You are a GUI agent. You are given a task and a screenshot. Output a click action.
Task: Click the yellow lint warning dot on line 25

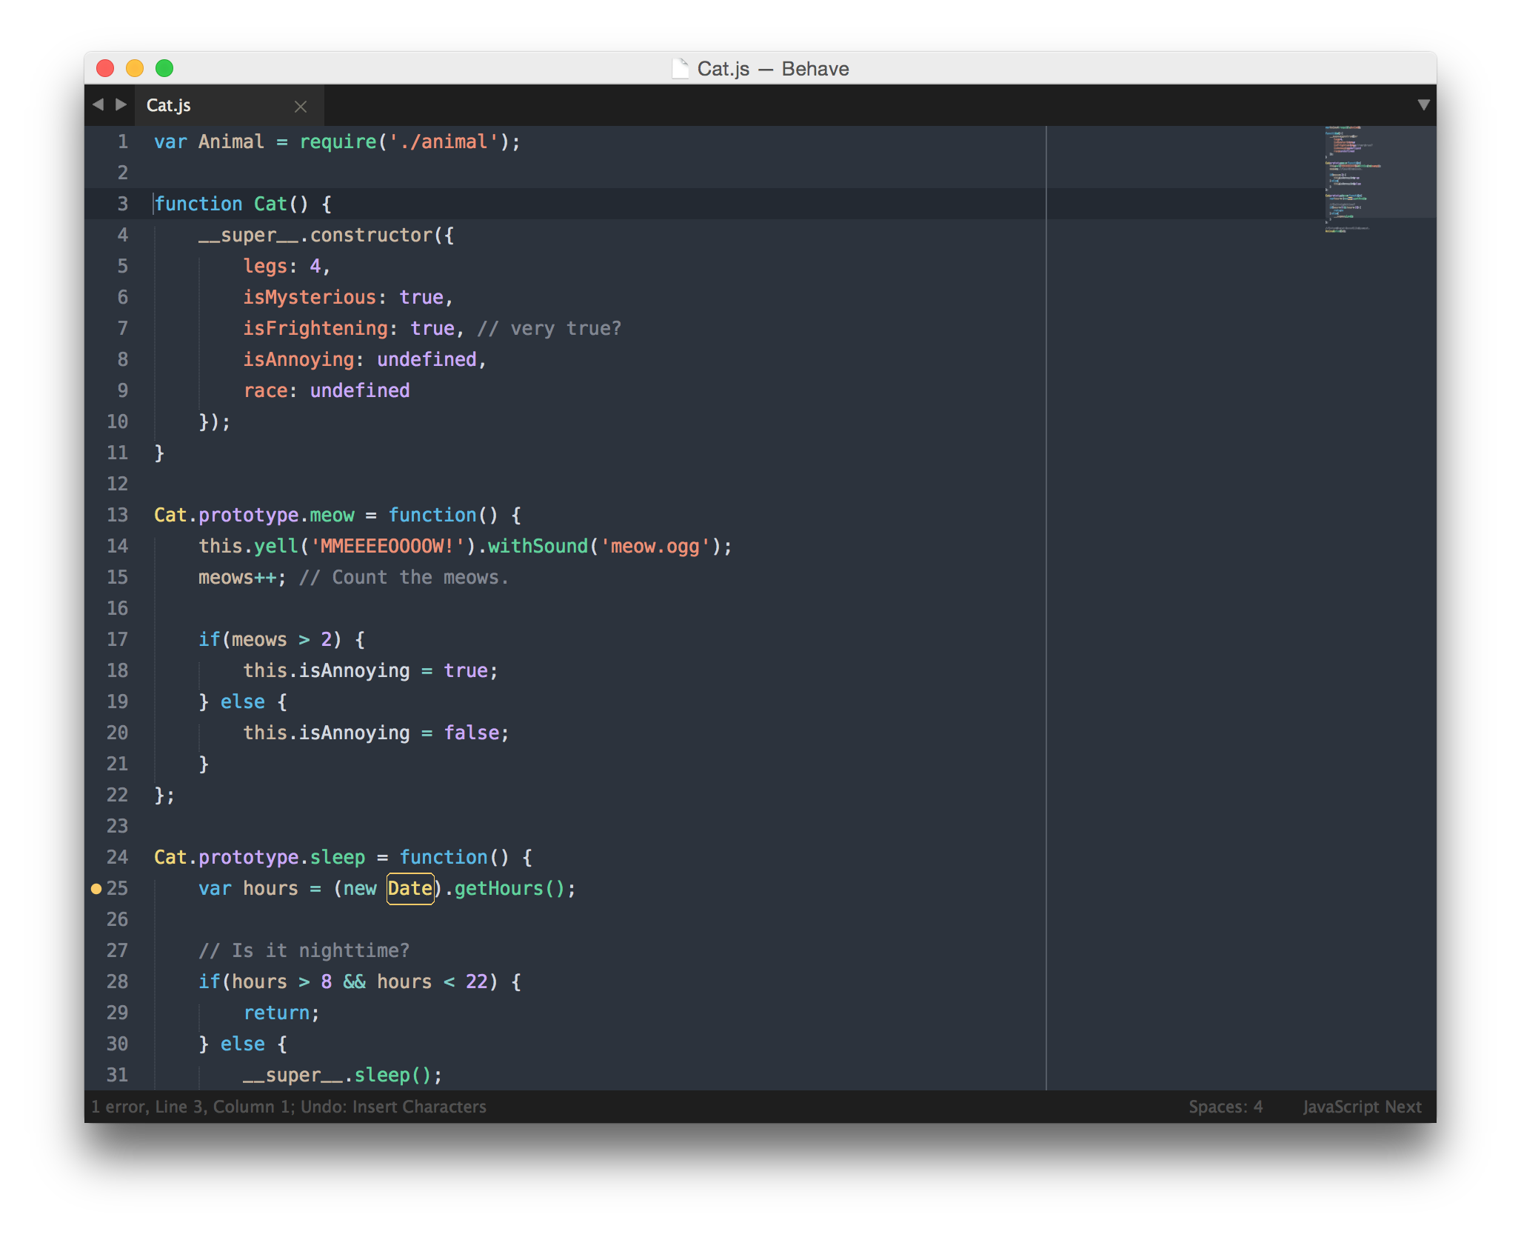[96, 889]
